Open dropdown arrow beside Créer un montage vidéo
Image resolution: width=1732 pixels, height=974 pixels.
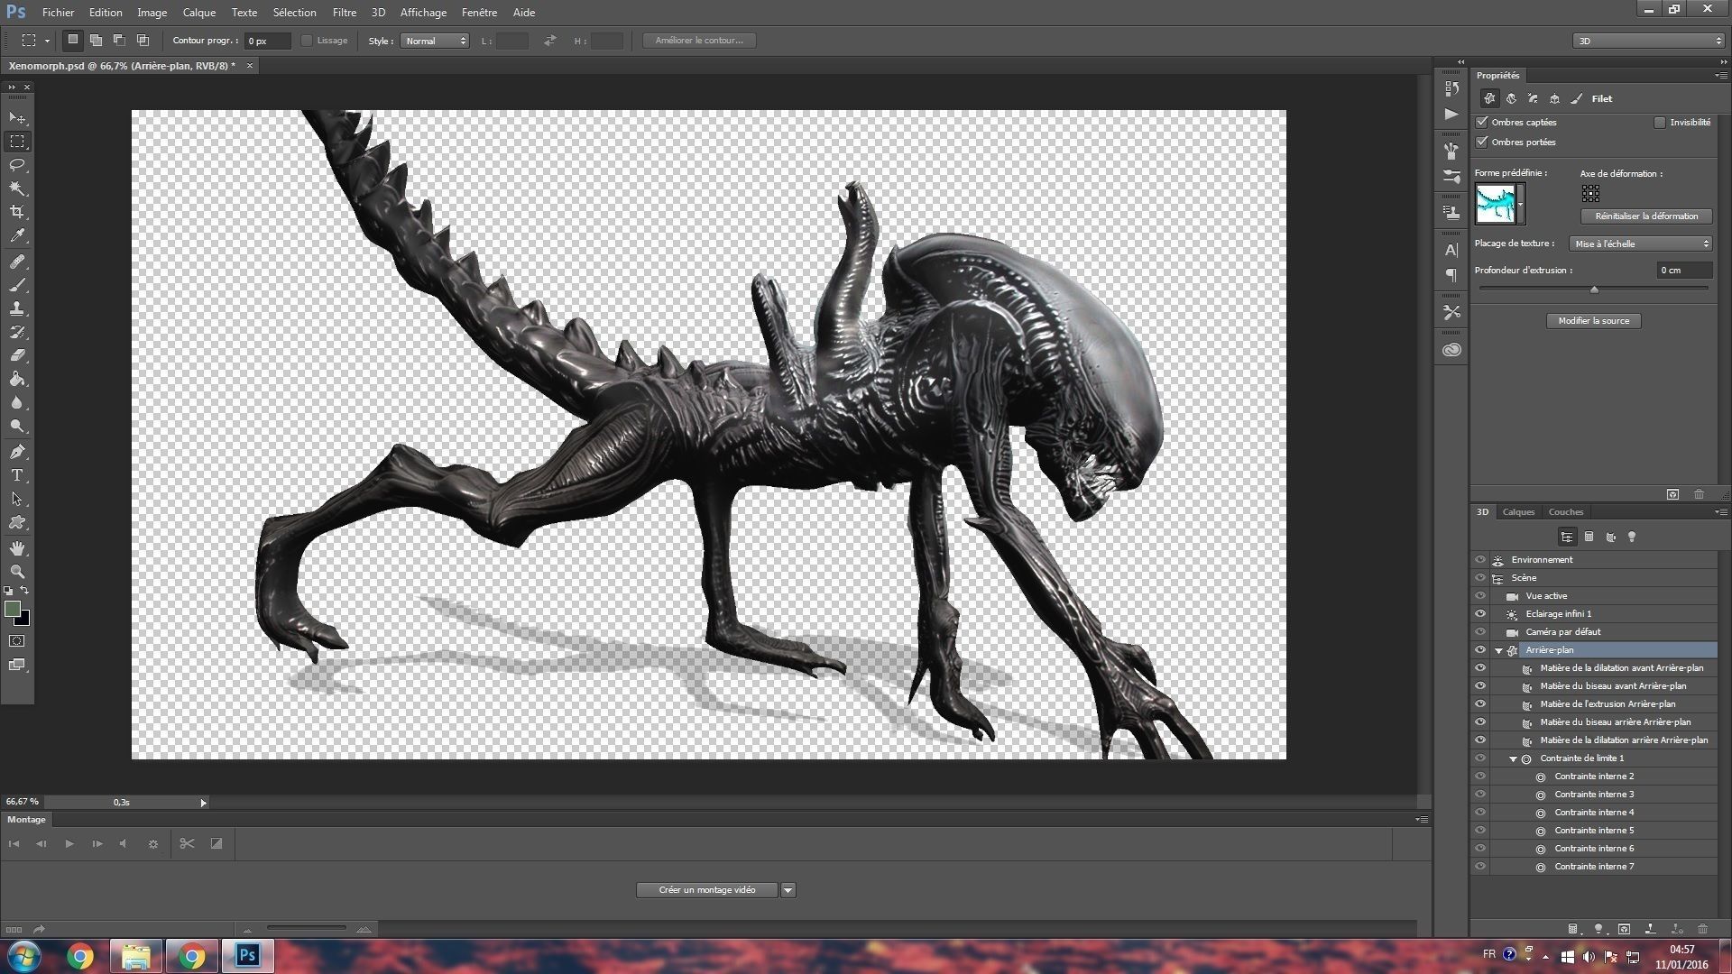[788, 890]
